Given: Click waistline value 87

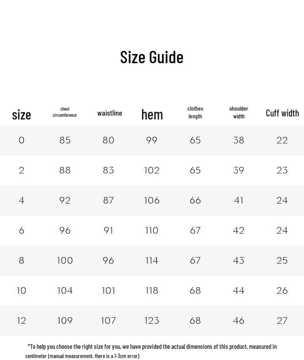Looking at the screenshot, I should tap(109, 200).
